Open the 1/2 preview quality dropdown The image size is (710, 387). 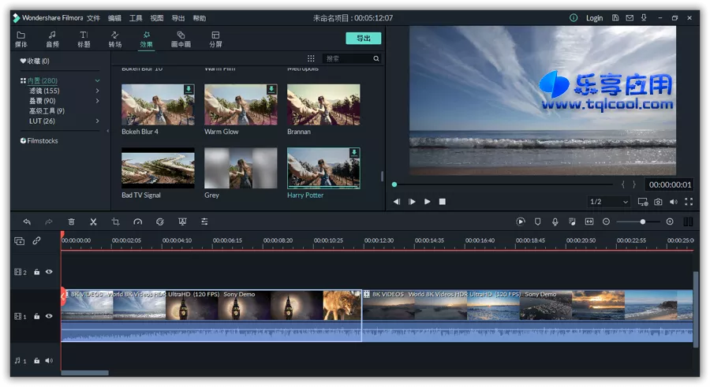(x=608, y=202)
